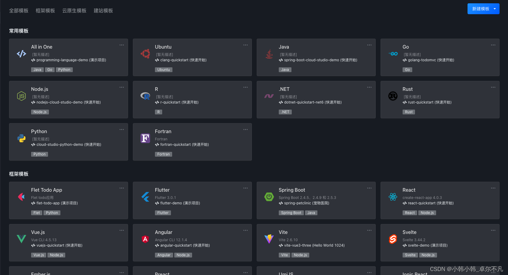The height and width of the screenshot is (275, 508).
Task: Open the Angular template card title
Action: pos(164,232)
